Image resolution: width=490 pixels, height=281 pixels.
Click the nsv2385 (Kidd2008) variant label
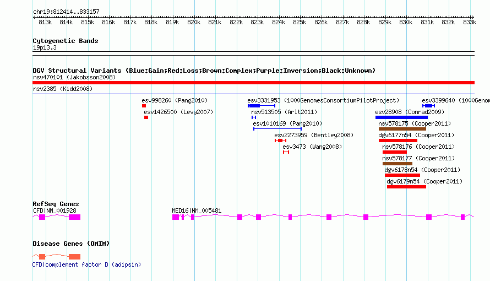(63, 89)
